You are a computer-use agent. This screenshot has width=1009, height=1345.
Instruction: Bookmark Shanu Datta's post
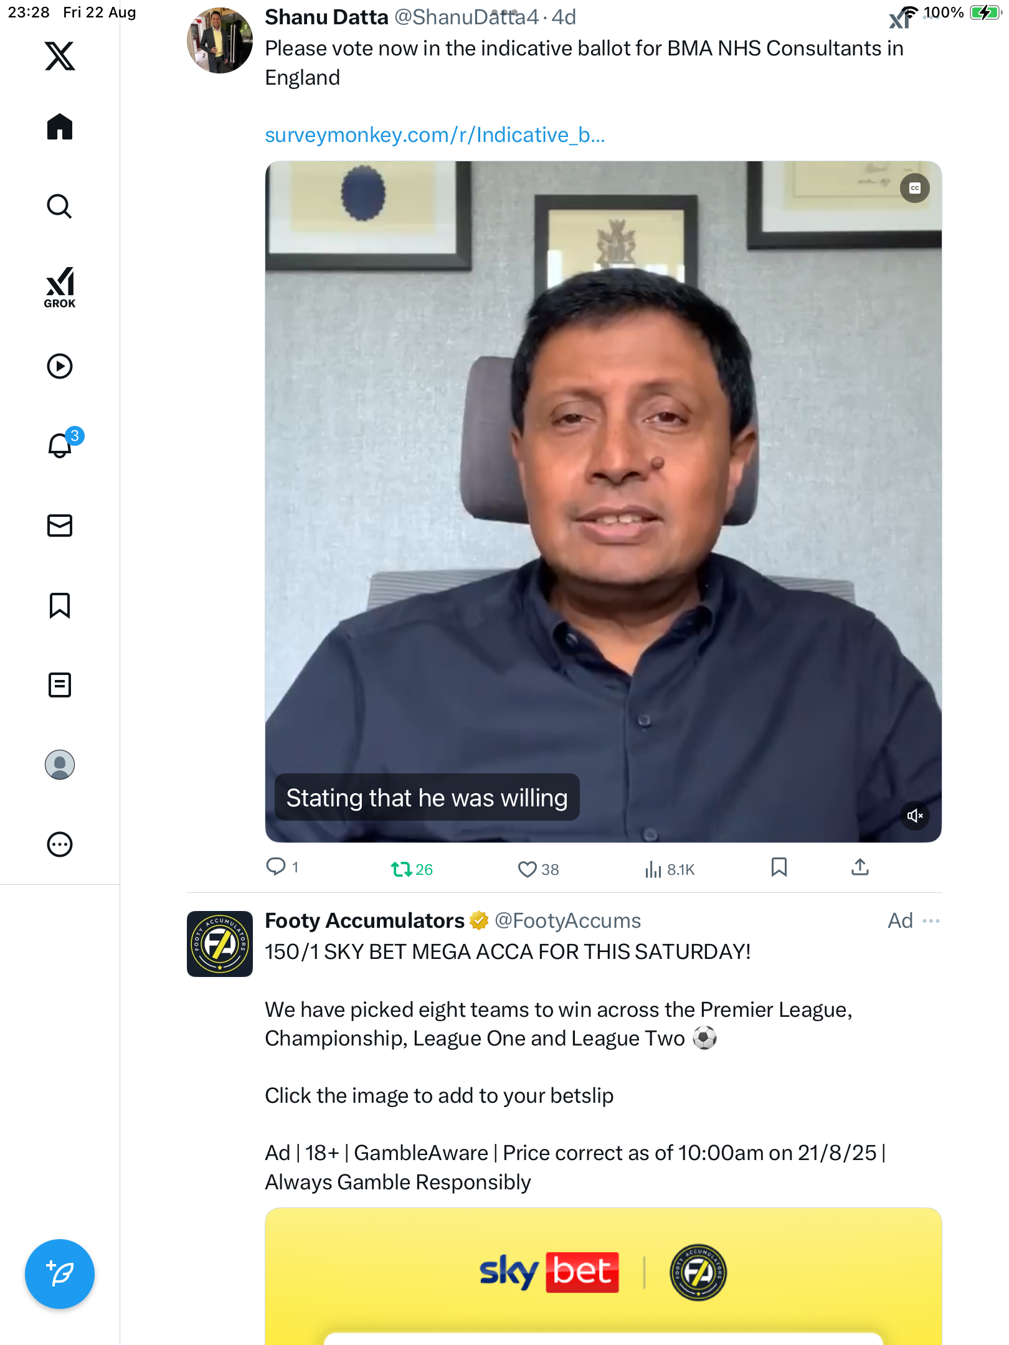pyautogui.click(x=779, y=867)
